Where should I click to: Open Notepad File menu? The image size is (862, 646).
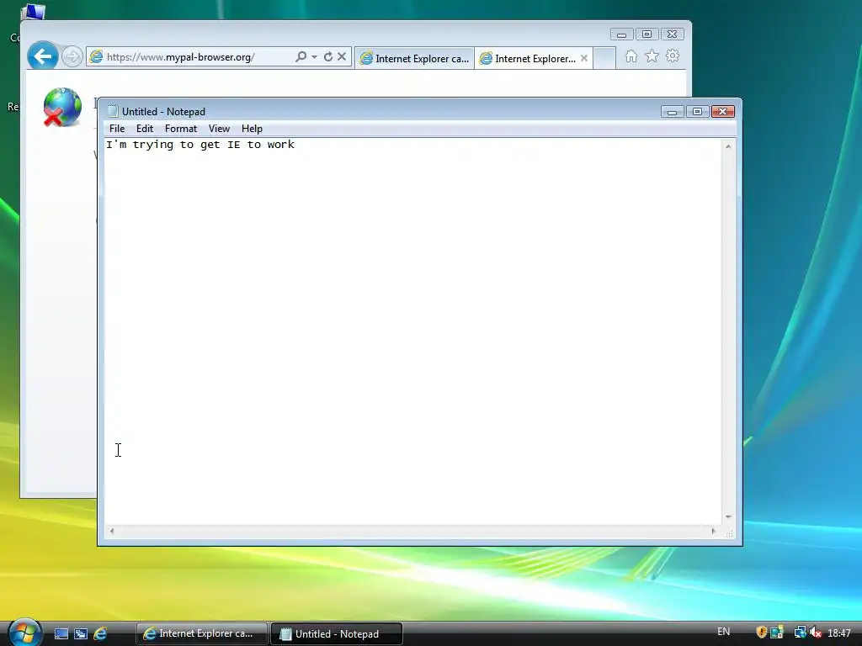click(x=117, y=129)
